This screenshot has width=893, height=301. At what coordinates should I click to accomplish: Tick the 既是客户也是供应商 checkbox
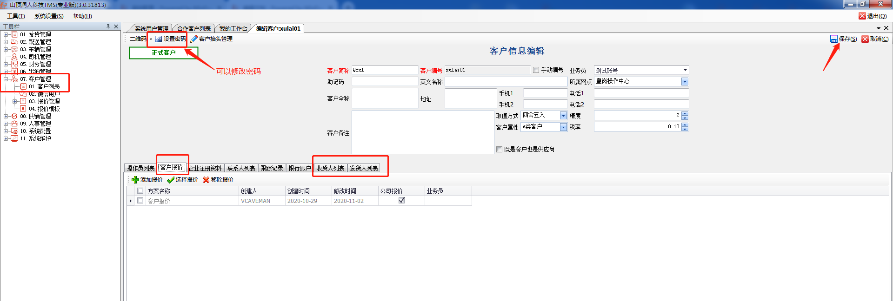click(500, 150)
